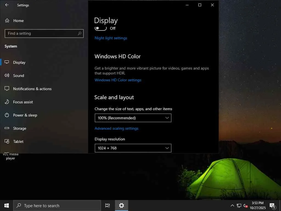Viewport: 281px width, 211px height.
Task: Open Notifications & actions settings
Action: pyautogui.click(x=44, y=89)
